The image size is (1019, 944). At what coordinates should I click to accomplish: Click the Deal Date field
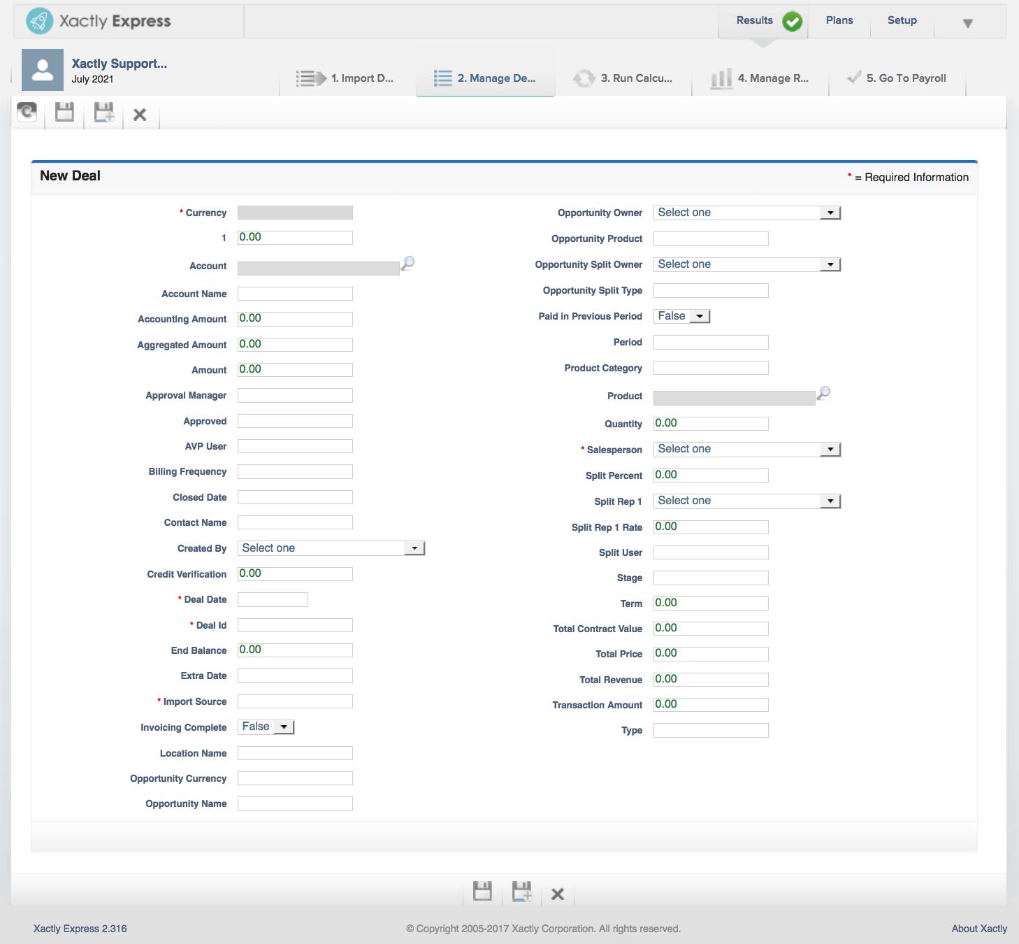273,599
